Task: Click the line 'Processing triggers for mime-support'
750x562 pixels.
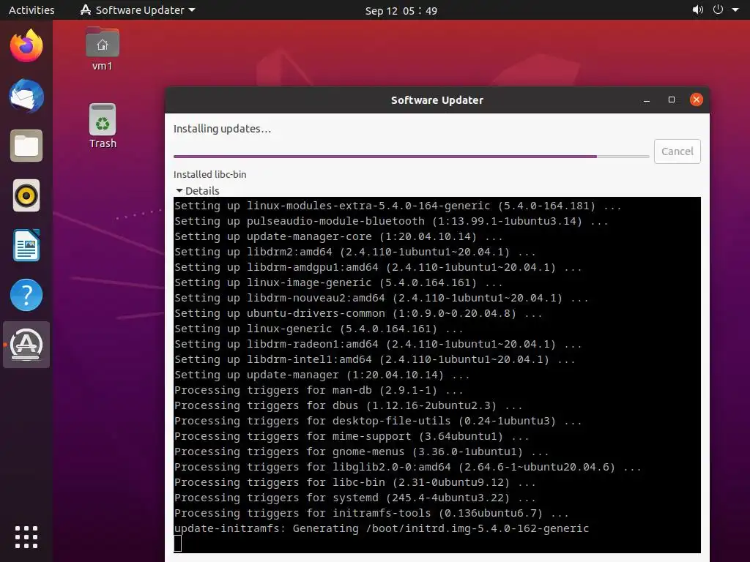Action: (x=352, y=436)
